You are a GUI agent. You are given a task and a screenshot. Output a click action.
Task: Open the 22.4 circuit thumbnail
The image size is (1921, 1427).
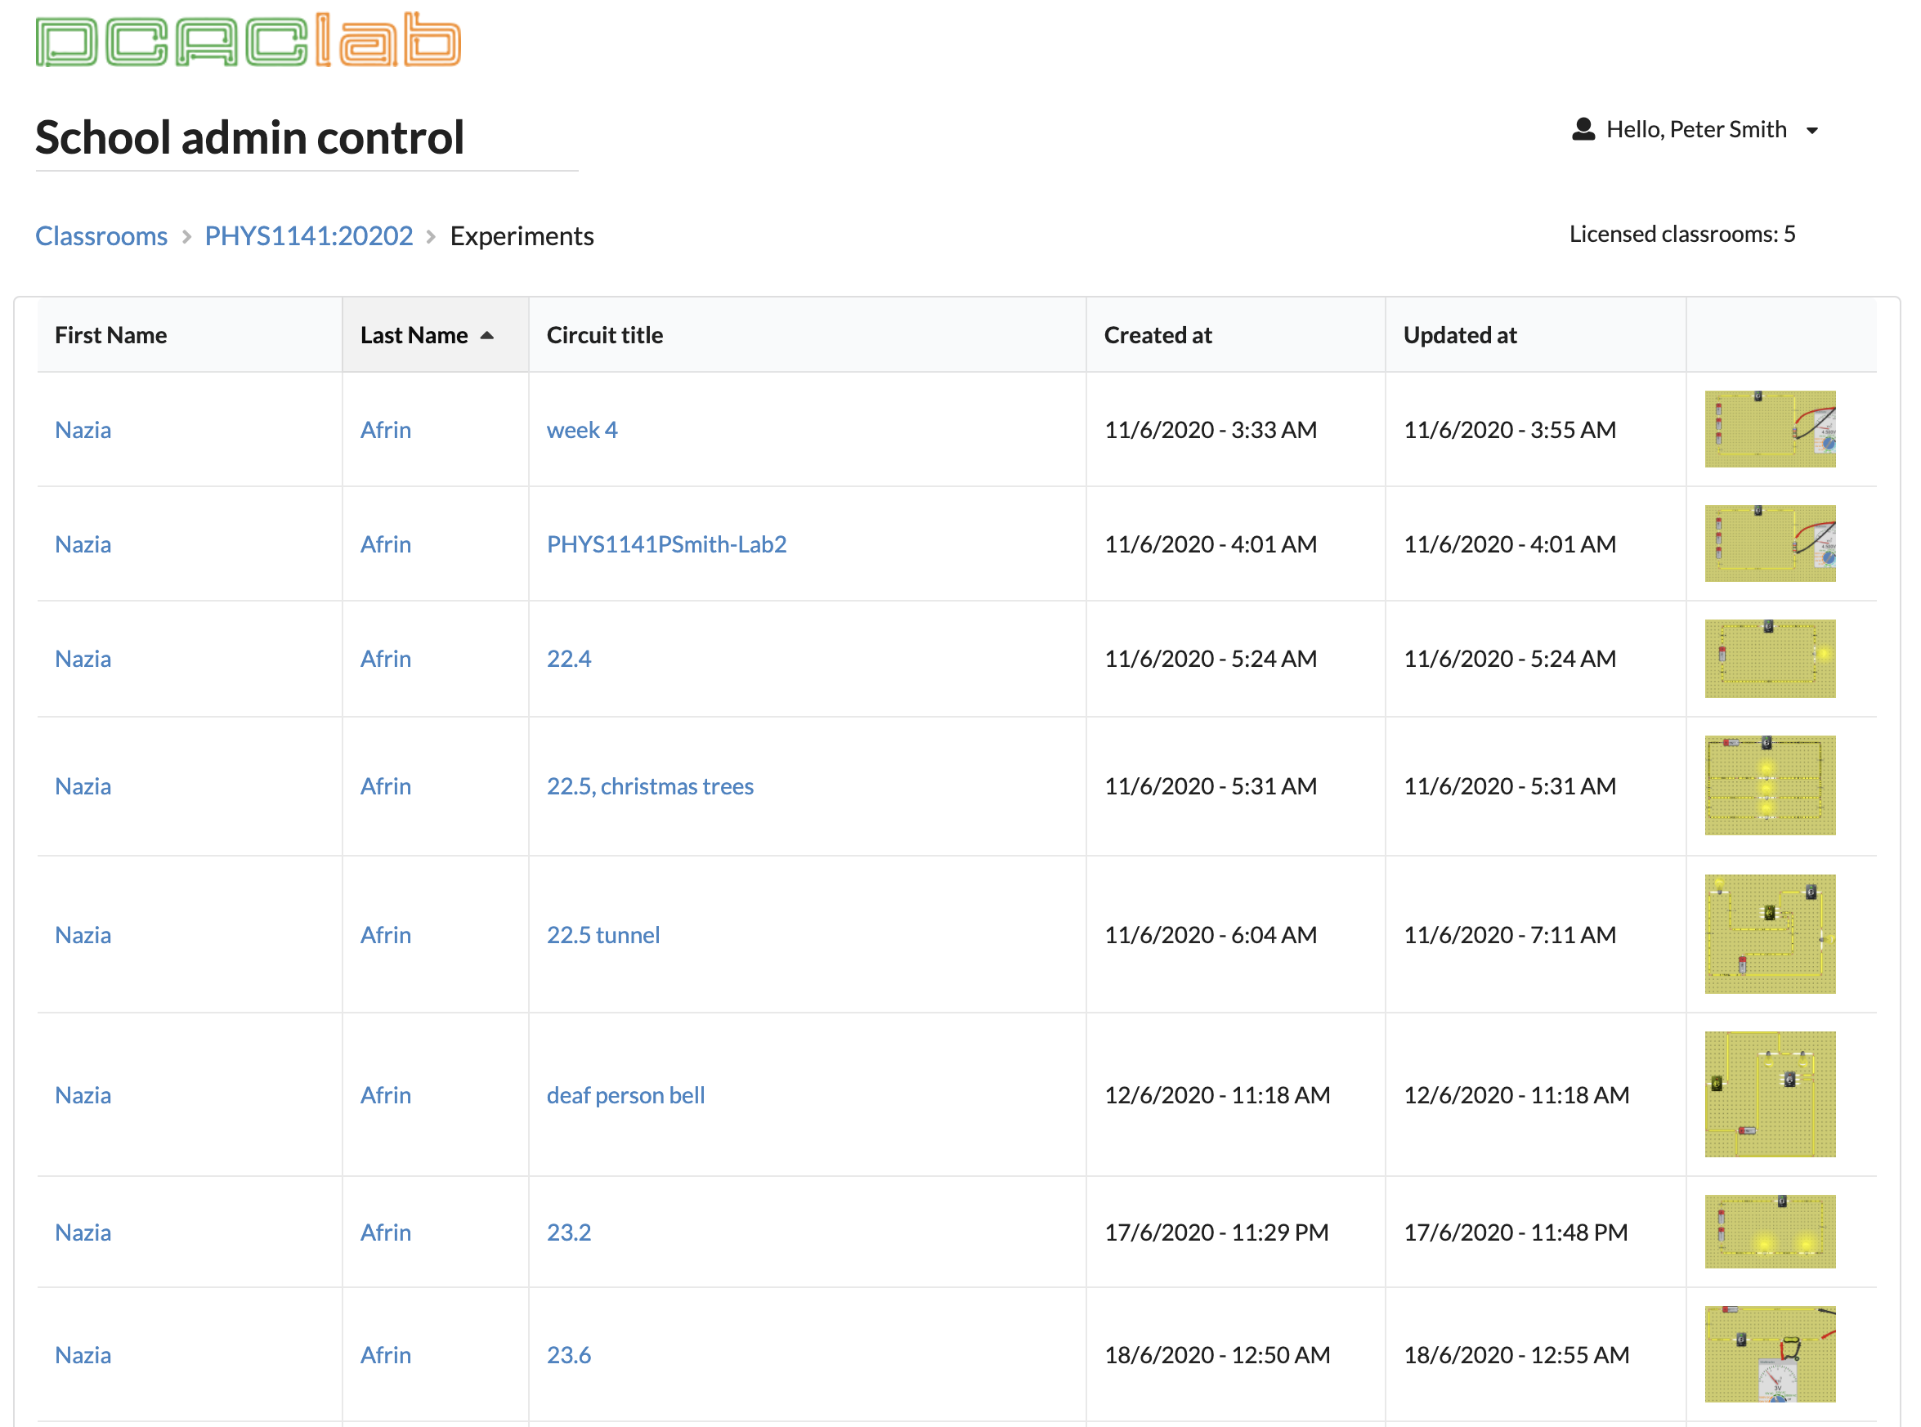(x=1769, y=659)
